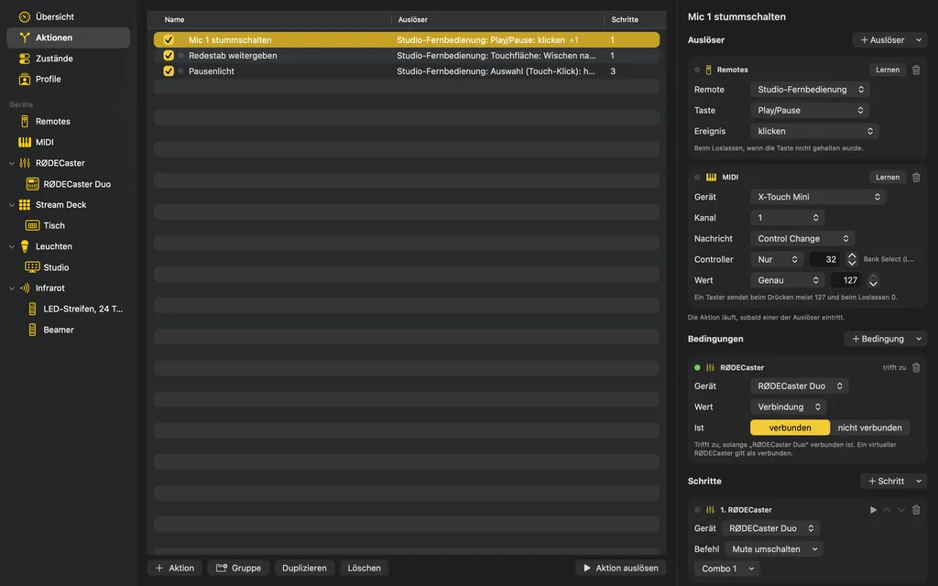This screenshot has height=586, width=938.
Task: Open the Wert Verbindung dropdown
Action: (x=789, y=407)
